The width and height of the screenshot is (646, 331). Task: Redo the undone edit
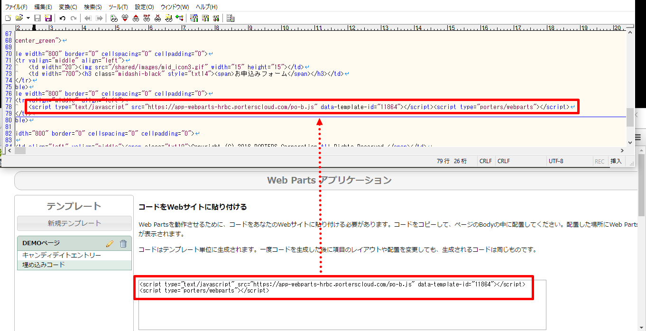73,18
